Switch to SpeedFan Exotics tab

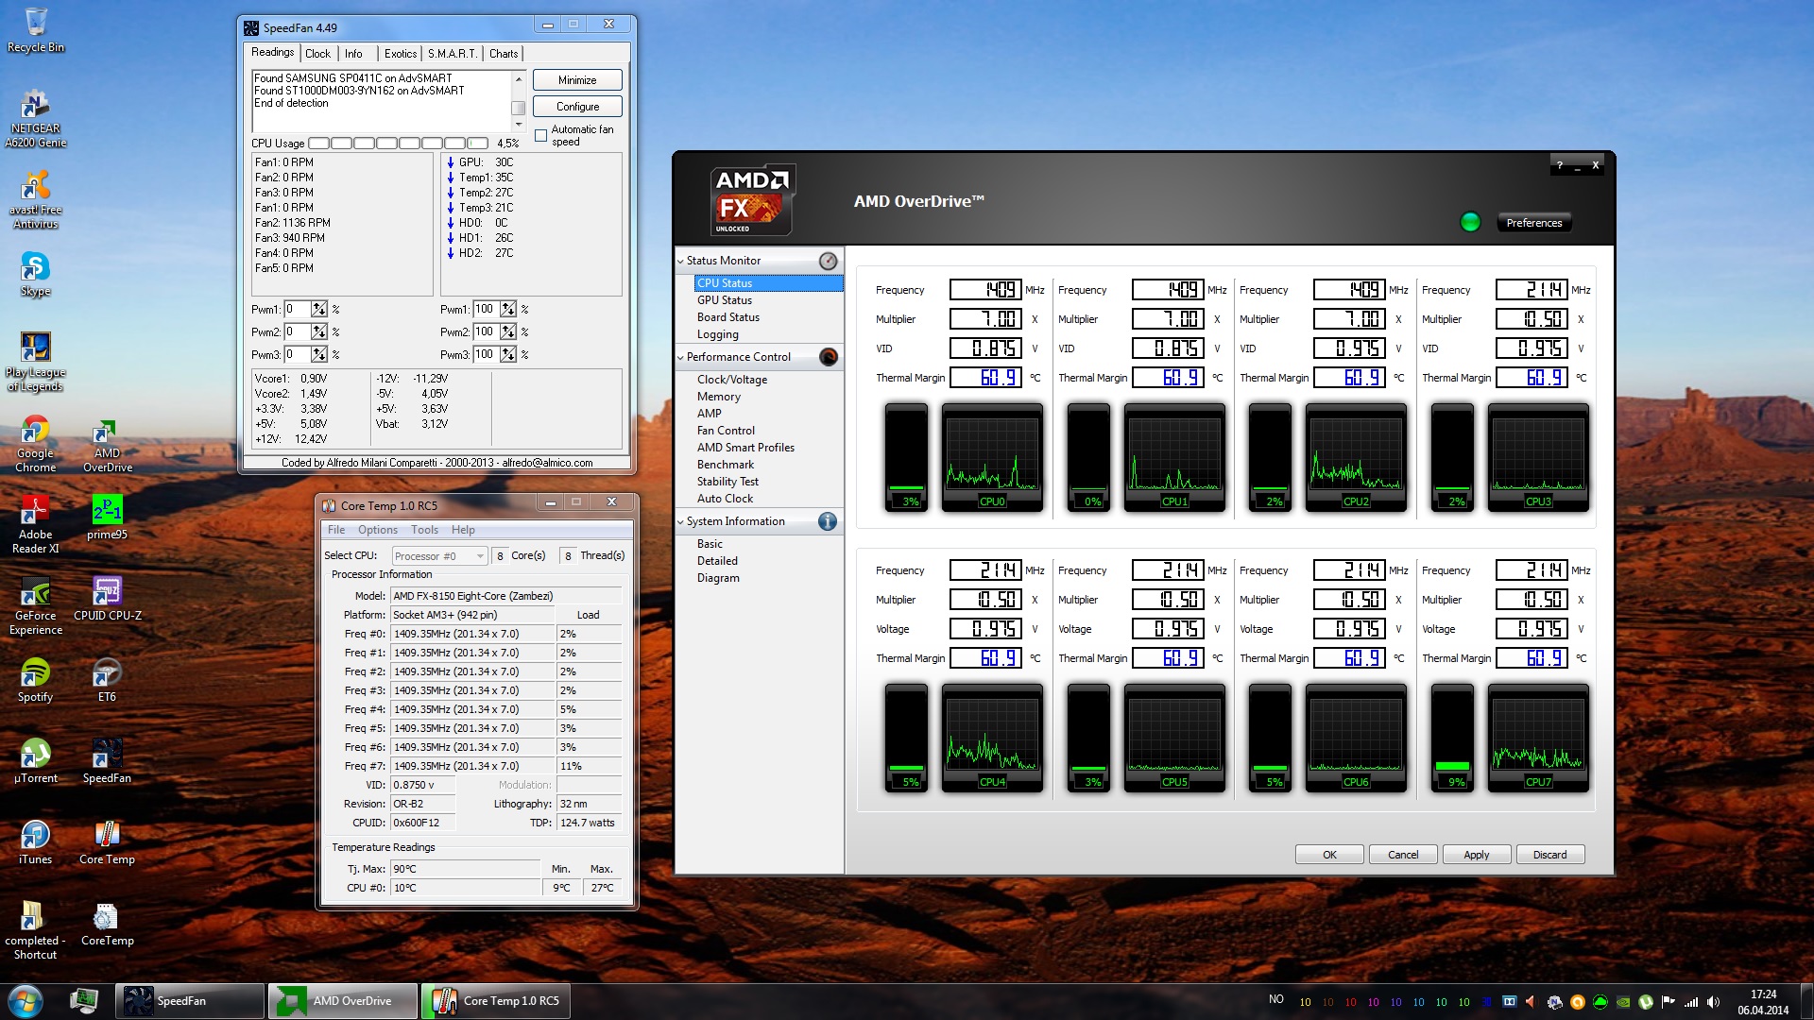coord(401,54)
